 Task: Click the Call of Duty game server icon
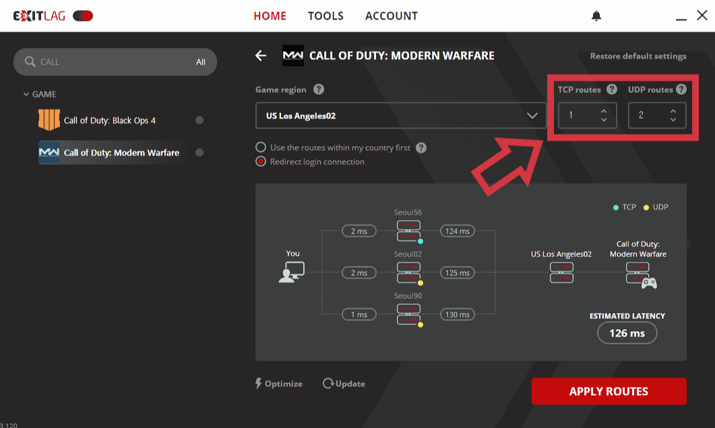coord(641,275)
